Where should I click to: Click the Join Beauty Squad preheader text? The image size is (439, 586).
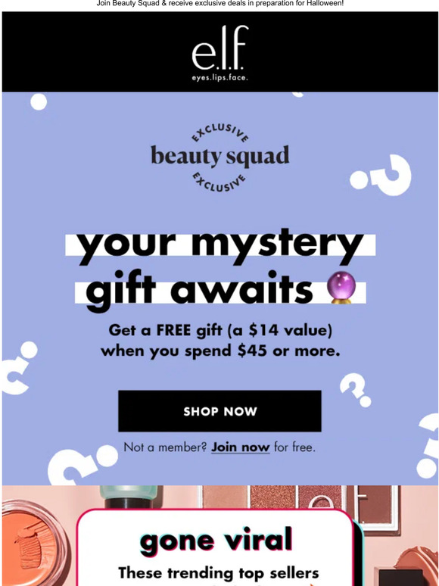[x=219, y=3]
